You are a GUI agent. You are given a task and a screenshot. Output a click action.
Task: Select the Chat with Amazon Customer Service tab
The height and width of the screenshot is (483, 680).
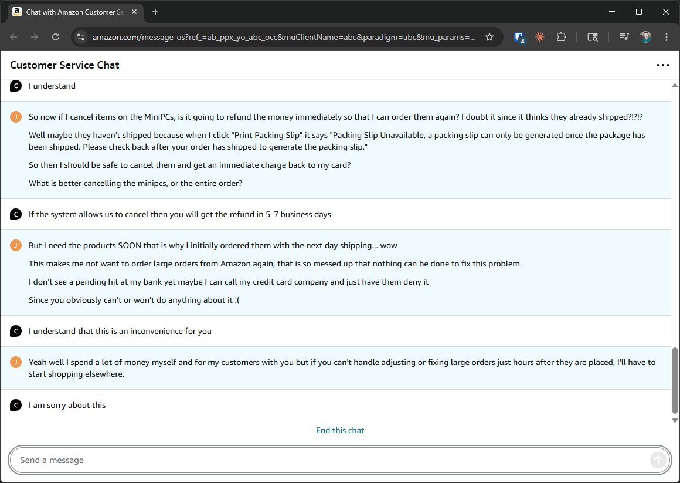click(75, 12)
